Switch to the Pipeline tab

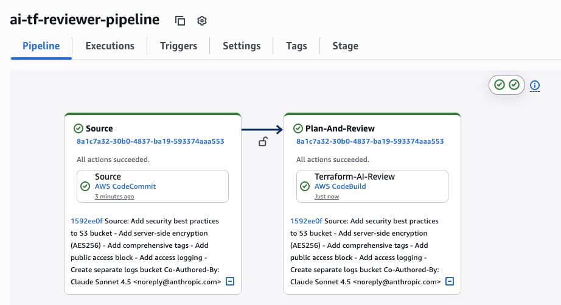41,46
